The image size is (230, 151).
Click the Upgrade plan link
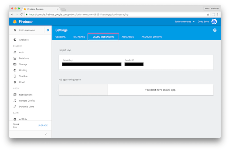coord(42,125)
